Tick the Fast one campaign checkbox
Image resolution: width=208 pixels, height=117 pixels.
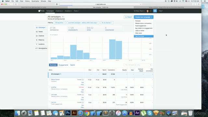pos(50,102)
